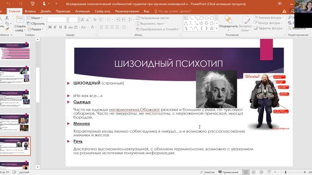This screenshot has width=312, height=175.
Task: Click the Undo arrow in quick access toolbar
Action: pos(9,4)
